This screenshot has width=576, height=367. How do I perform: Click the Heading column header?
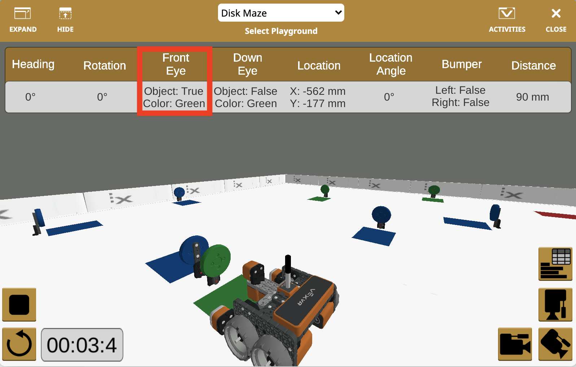point(33,64)
